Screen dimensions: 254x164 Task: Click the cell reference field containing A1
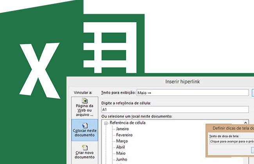175,110
